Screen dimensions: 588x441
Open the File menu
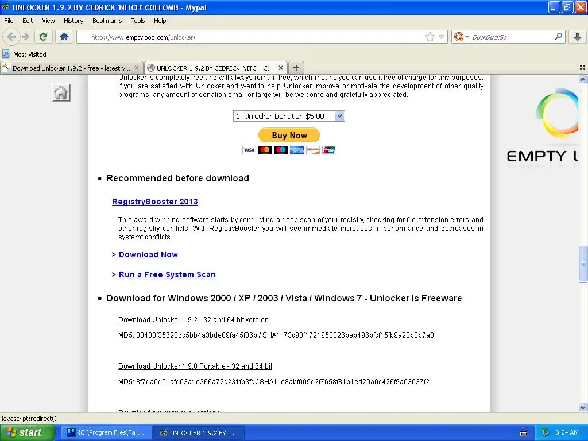click(9, 21)
